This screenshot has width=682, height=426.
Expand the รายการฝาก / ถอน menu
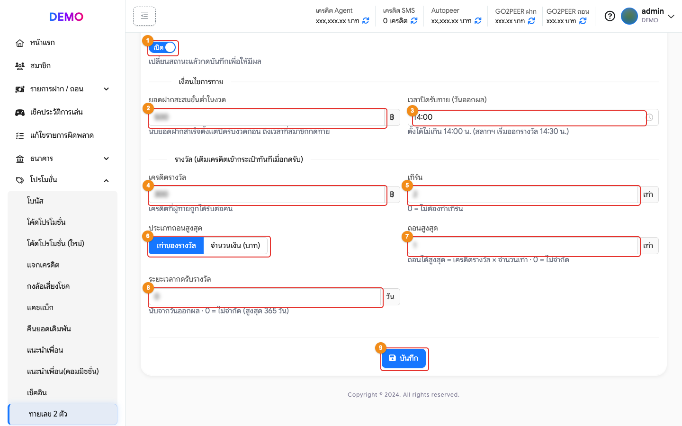106,89
